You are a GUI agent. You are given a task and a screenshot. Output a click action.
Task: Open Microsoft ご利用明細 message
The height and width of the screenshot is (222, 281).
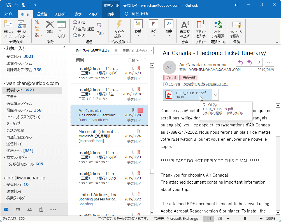click(109, 136)
